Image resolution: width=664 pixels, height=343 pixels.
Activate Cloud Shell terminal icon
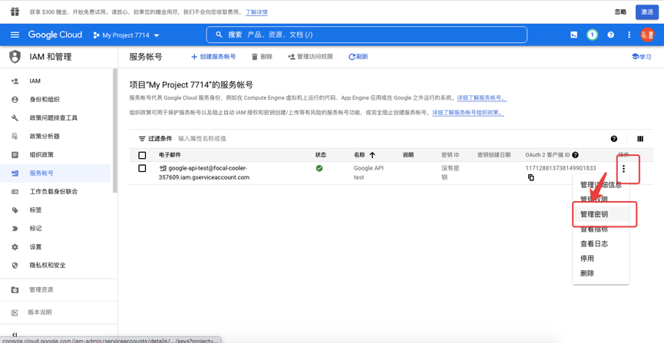573,35
